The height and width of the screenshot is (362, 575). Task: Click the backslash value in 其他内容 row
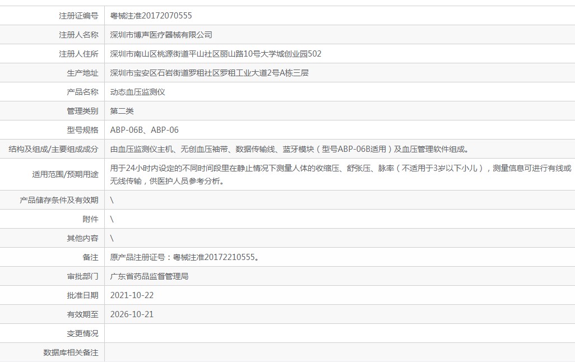[x=112, y=238]
